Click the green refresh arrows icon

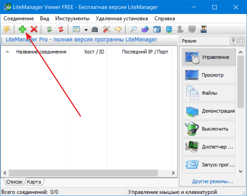click(x=49, y=29)
